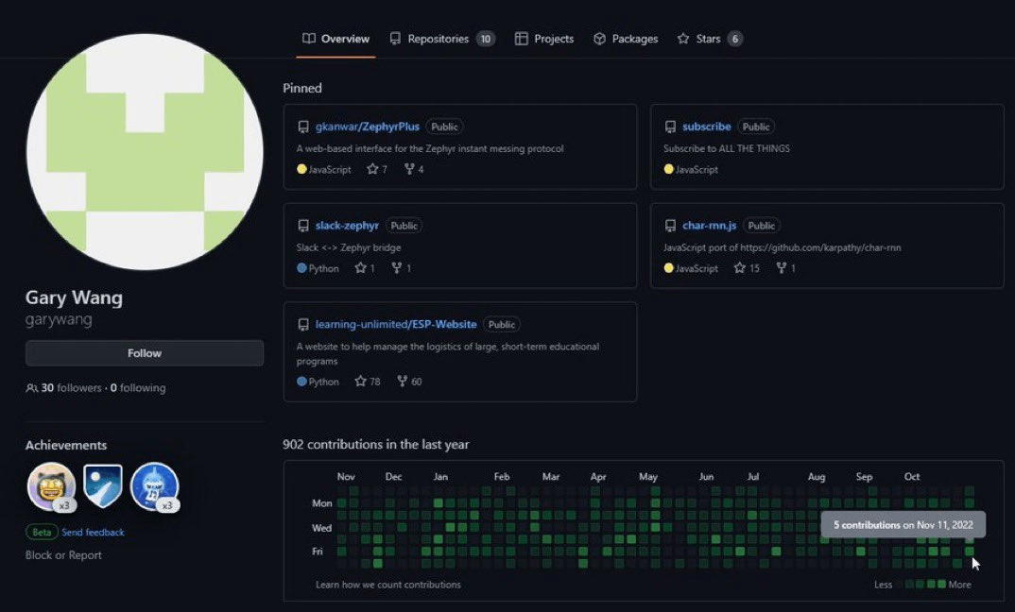Open the slack-zephyr repository link
The height and width of the screenshot is (612, 1015).
click(347, 226)
